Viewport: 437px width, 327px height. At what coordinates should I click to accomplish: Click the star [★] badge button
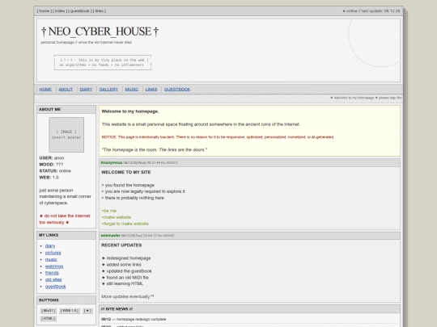[87, 311]
